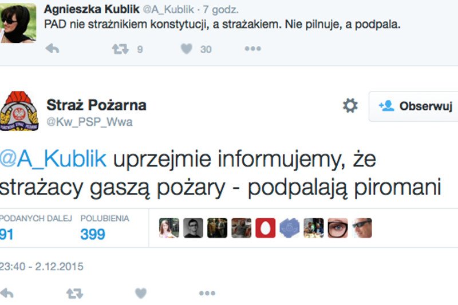Open the Straż Pożarna avatar logo

[x=19, y=110]
